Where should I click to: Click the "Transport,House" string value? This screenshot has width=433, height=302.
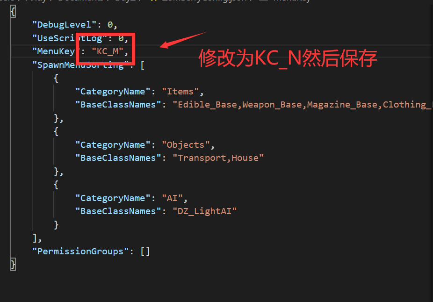[x=218, y=158]
